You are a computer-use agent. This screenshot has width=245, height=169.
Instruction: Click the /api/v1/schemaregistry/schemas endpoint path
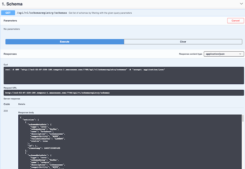tap(42, 13)
